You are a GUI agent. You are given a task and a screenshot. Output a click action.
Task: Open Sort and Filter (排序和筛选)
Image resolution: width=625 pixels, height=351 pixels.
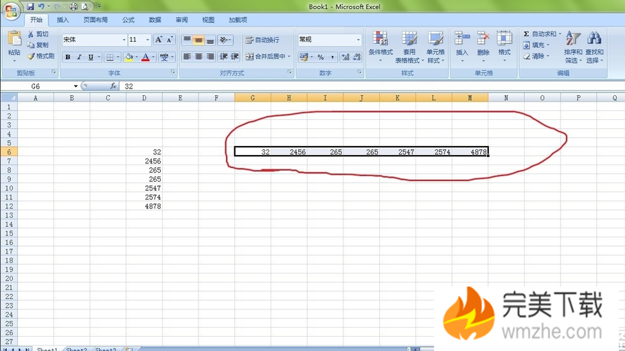tap(573, 47)
